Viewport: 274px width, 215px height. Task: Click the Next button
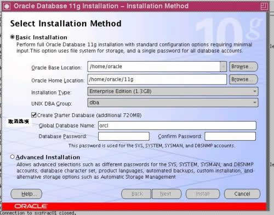[167, 194]
